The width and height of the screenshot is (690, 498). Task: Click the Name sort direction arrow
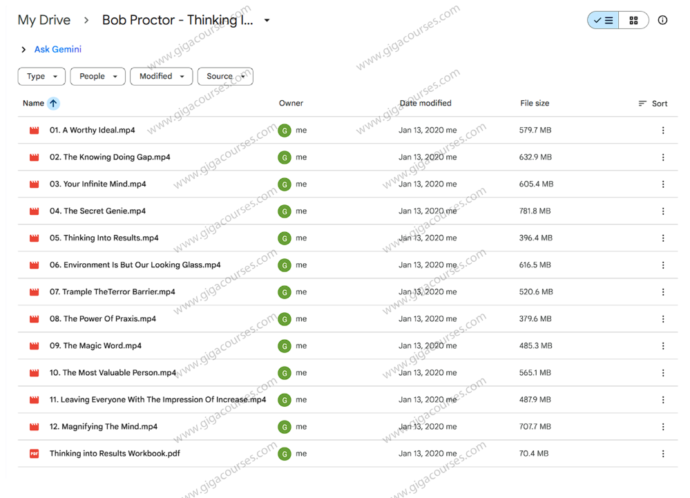click(x=53, y=104)
